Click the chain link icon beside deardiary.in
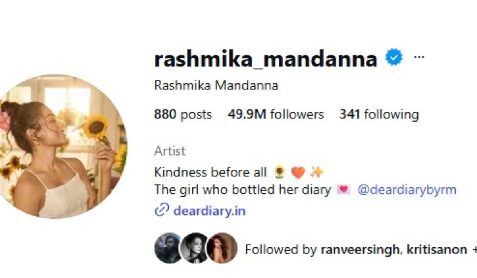The height and width of the screenshot is (278, 477). click(x=162, y=210)
